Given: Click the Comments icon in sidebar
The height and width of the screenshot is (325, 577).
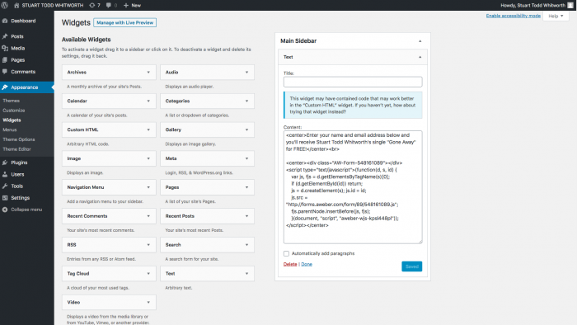Looking at the screenshot, I should point(5,72).
